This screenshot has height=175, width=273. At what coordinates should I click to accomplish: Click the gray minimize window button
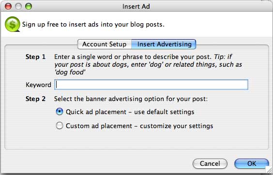tap(18, 6)
